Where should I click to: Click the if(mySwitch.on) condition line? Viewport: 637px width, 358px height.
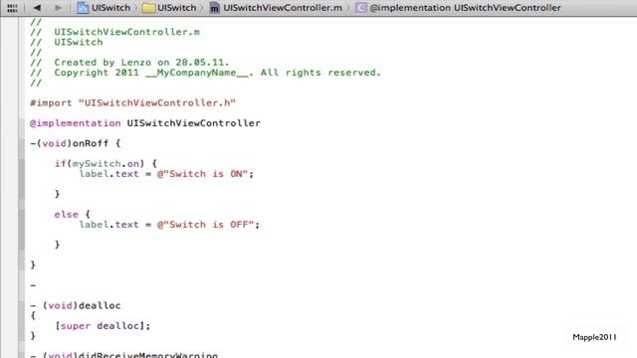pos(106,163)
